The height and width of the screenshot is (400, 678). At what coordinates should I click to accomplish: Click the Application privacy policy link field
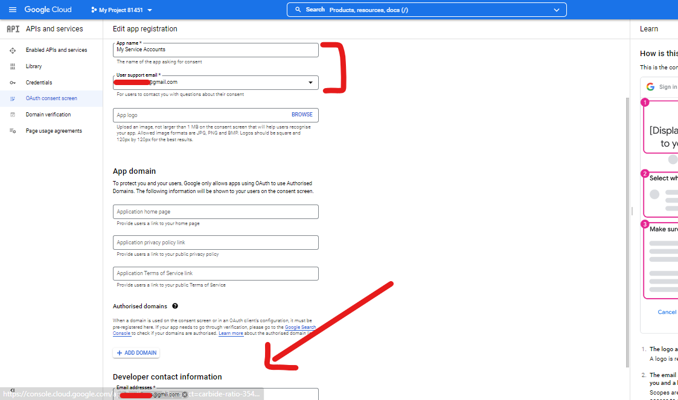(x=216, y=243)
